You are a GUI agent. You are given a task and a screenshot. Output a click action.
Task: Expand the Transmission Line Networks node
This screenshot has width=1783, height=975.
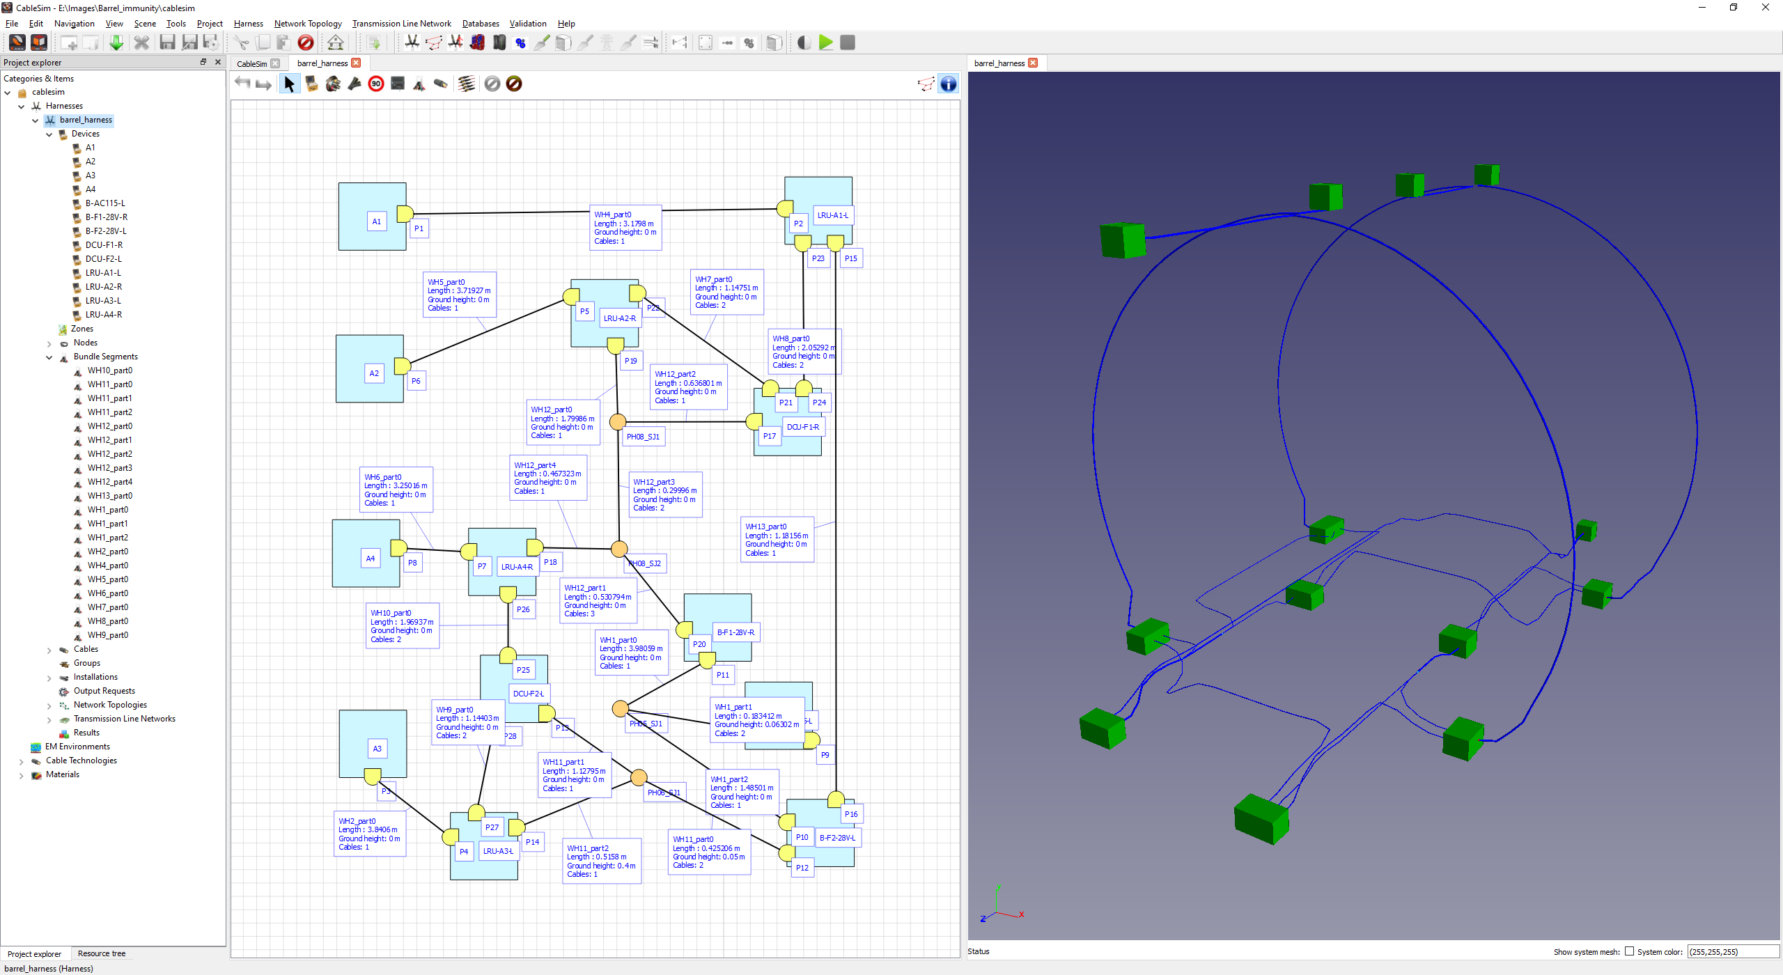[x=49, y=719]
